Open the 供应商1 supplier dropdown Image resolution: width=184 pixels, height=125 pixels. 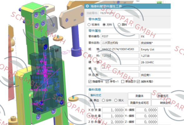point(155,75)
